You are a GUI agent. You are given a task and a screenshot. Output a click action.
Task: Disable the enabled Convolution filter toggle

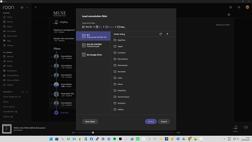coord(63,86)
